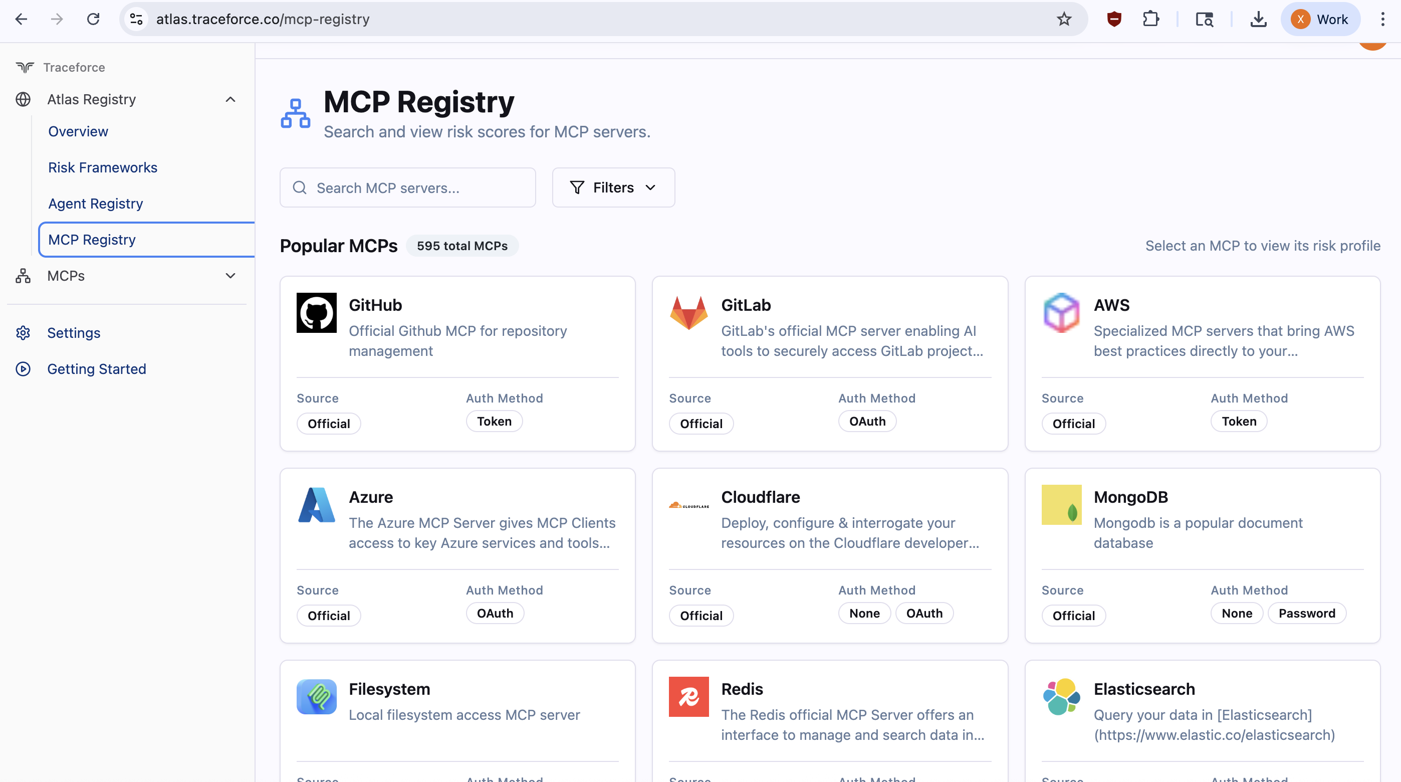Viewport: 1401px width, 782px height.
Task: Click the Getting Started play icon
Action: [x=23, y=369]
